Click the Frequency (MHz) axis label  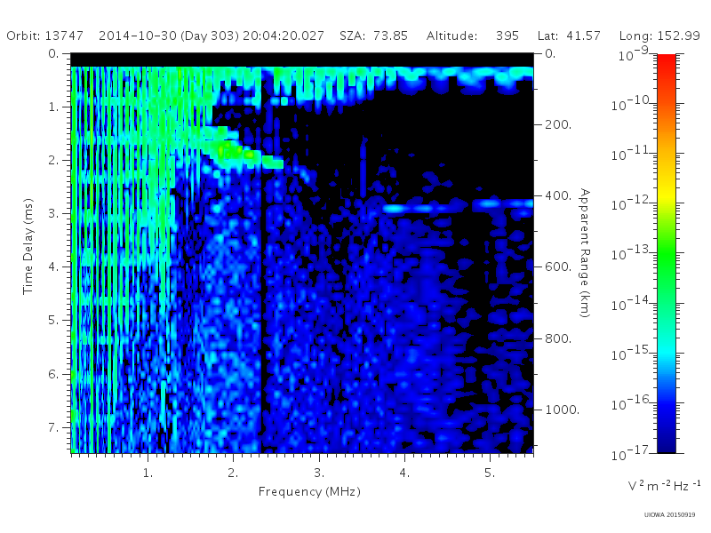[309, 491]
